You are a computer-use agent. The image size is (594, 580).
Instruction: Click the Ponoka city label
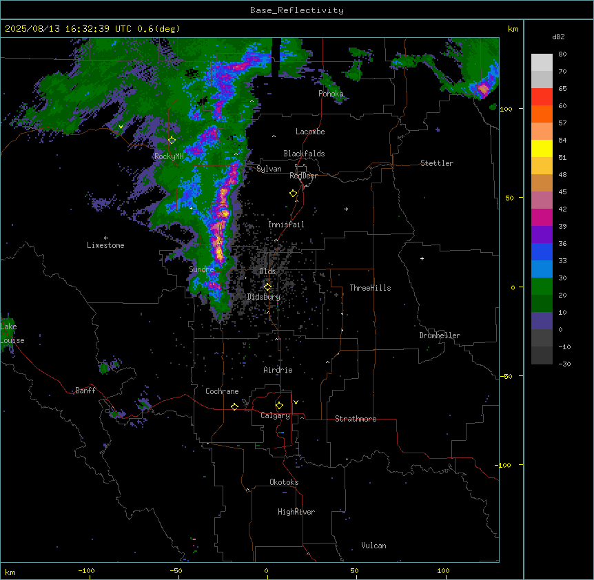point(331,94)
